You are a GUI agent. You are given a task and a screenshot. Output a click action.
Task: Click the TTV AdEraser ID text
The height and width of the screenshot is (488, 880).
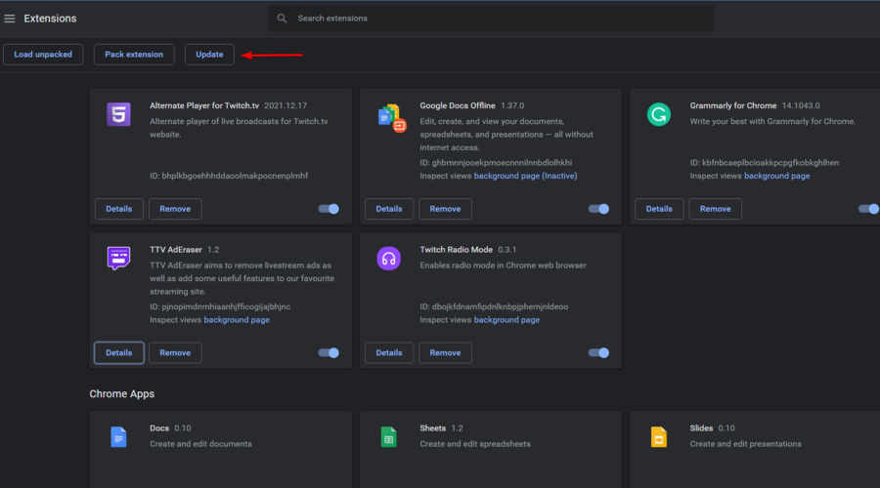click(x=220, y=307)
